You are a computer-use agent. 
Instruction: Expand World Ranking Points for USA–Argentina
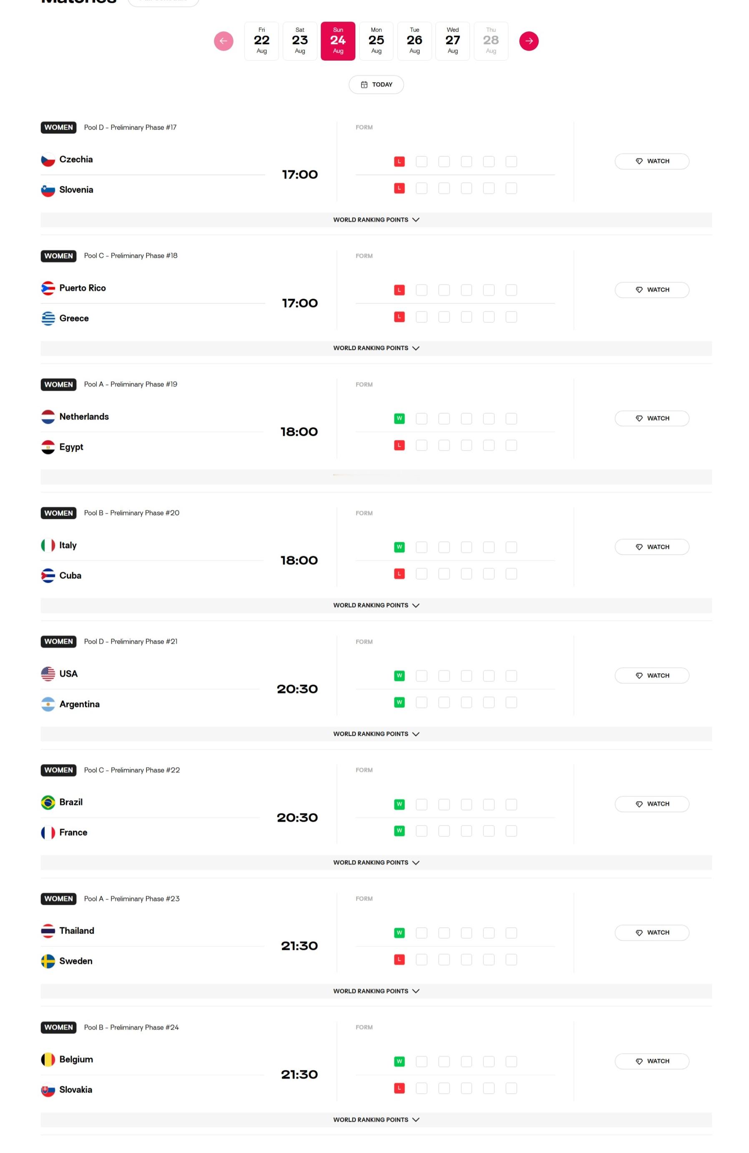(x=376, y=734)
